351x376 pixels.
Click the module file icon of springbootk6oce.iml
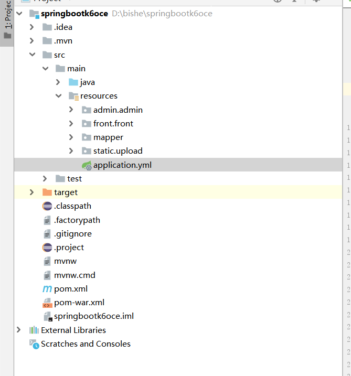48,317
